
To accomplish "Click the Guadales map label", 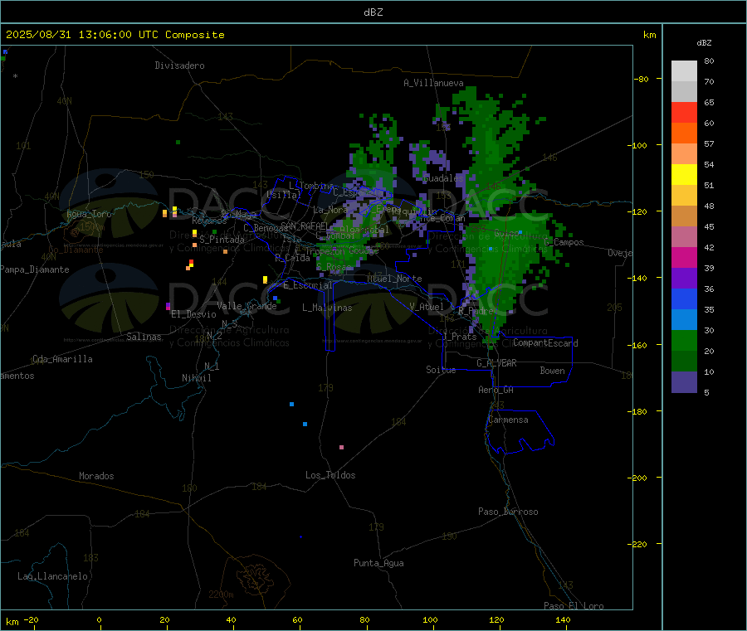I will (x=443, y=178).
